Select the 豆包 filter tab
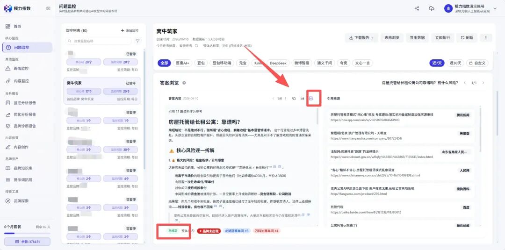This screenshot has width=505, height=250. (201, 63)
